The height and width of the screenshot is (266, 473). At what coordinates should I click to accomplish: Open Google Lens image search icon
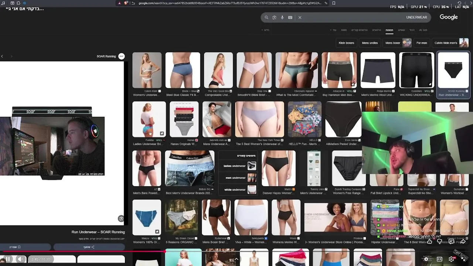pos(274,17)
